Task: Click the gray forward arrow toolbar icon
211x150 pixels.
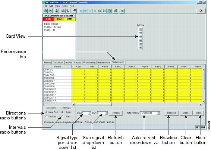Action: tap(85, 11)
